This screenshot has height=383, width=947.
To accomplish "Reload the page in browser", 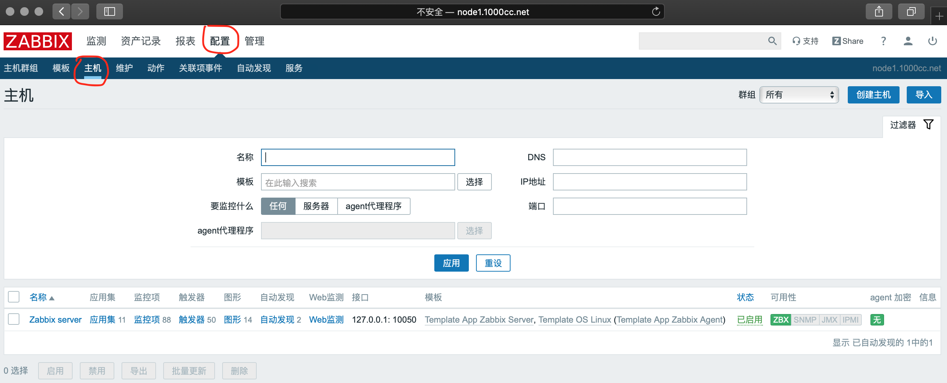I will (x=655, y=12).
